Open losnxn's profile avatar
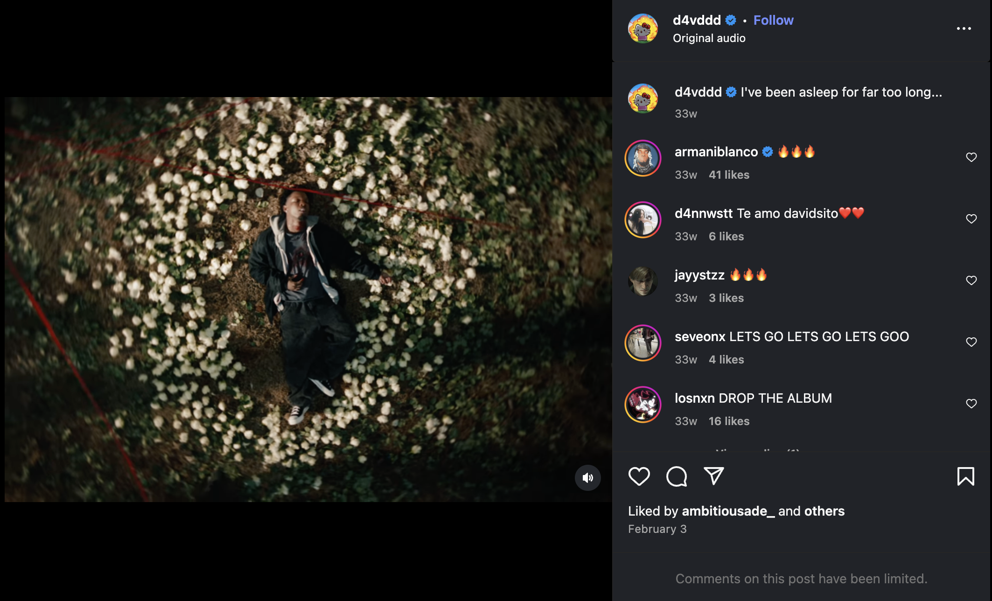 (643, 405)
